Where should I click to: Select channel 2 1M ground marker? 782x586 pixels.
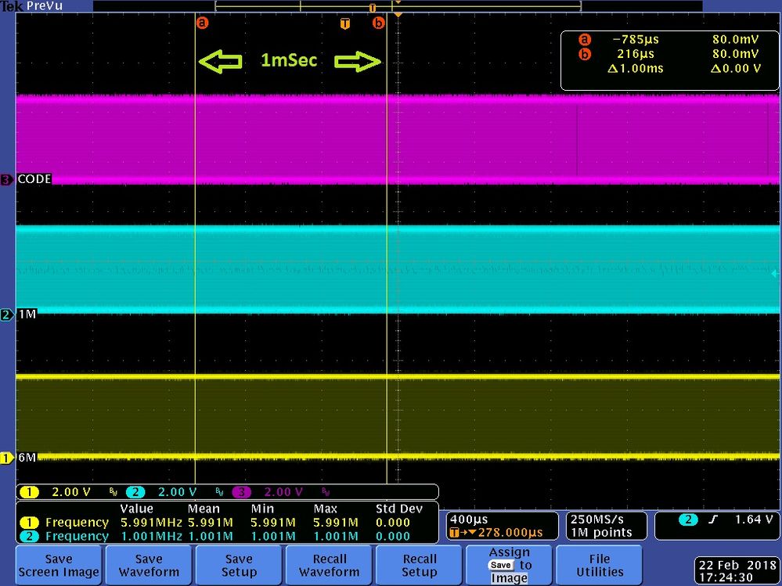click(x=6, y=315)
